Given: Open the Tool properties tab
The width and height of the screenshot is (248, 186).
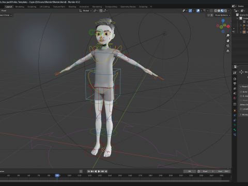Looking at the screenshot, I should pyautogui.click(x=235, y=73).
